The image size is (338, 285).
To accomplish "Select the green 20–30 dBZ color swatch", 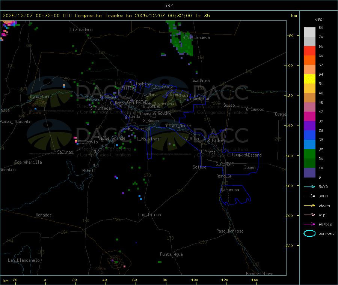I will pos(309,154).
